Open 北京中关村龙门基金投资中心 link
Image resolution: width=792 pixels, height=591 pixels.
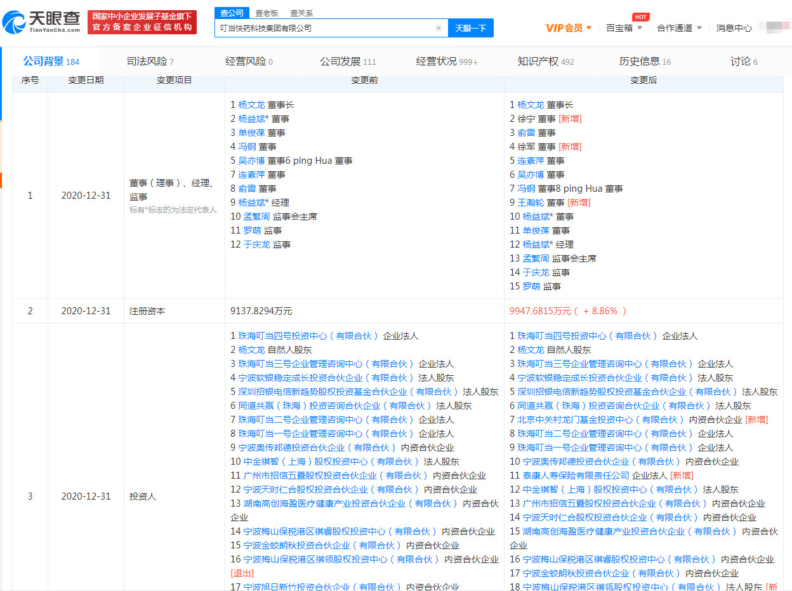point(600,420)
